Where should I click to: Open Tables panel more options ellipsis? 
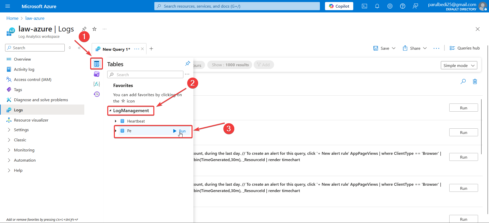(187, 74)
